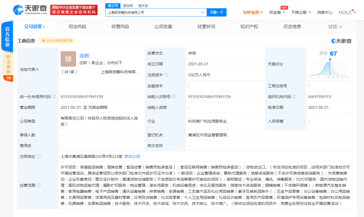Switch to the 查老板 search tab
This screenshot has height=217, width=364.
click(x=128, y=6)
